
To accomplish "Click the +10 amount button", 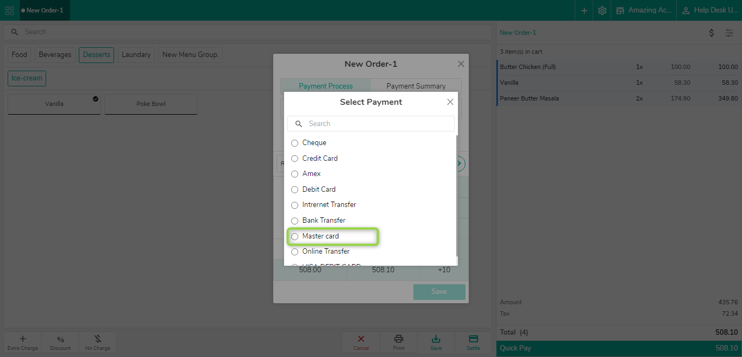I will pyautogui.click(x=444, y=270).
